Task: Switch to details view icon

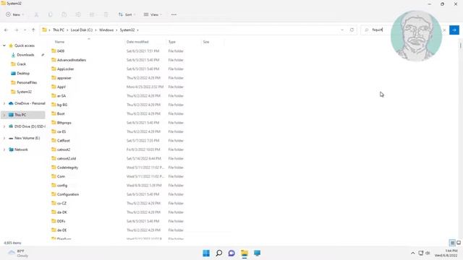Action: [452, 243]
